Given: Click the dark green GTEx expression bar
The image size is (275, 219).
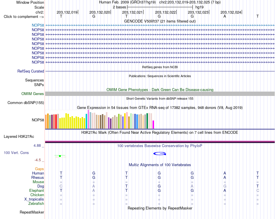Looking at the screenshot, I should [147, 121].
